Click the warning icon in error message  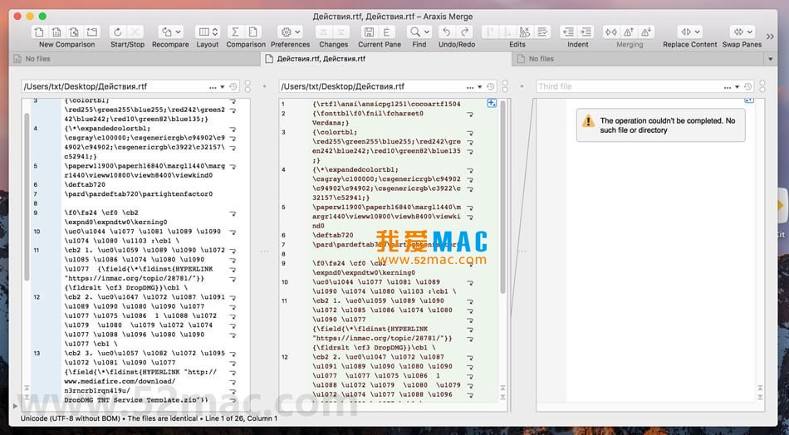588,121
